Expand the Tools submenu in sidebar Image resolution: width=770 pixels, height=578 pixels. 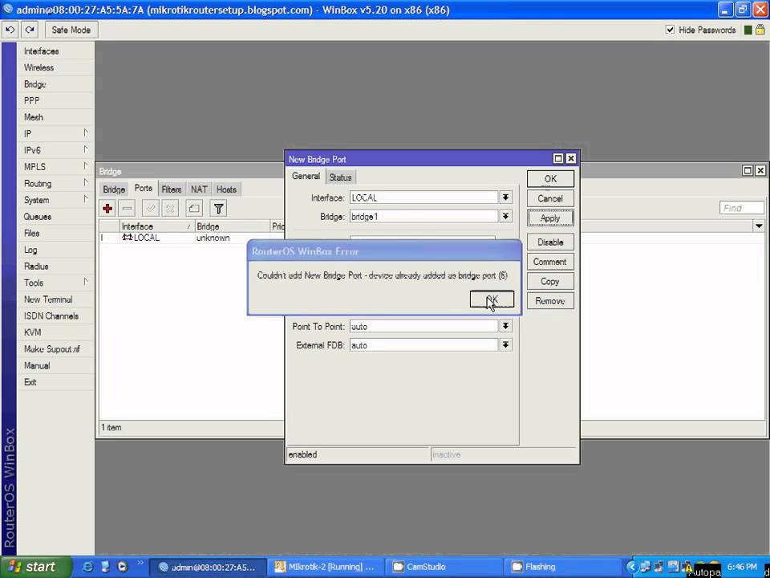click(x=86, y=282)
